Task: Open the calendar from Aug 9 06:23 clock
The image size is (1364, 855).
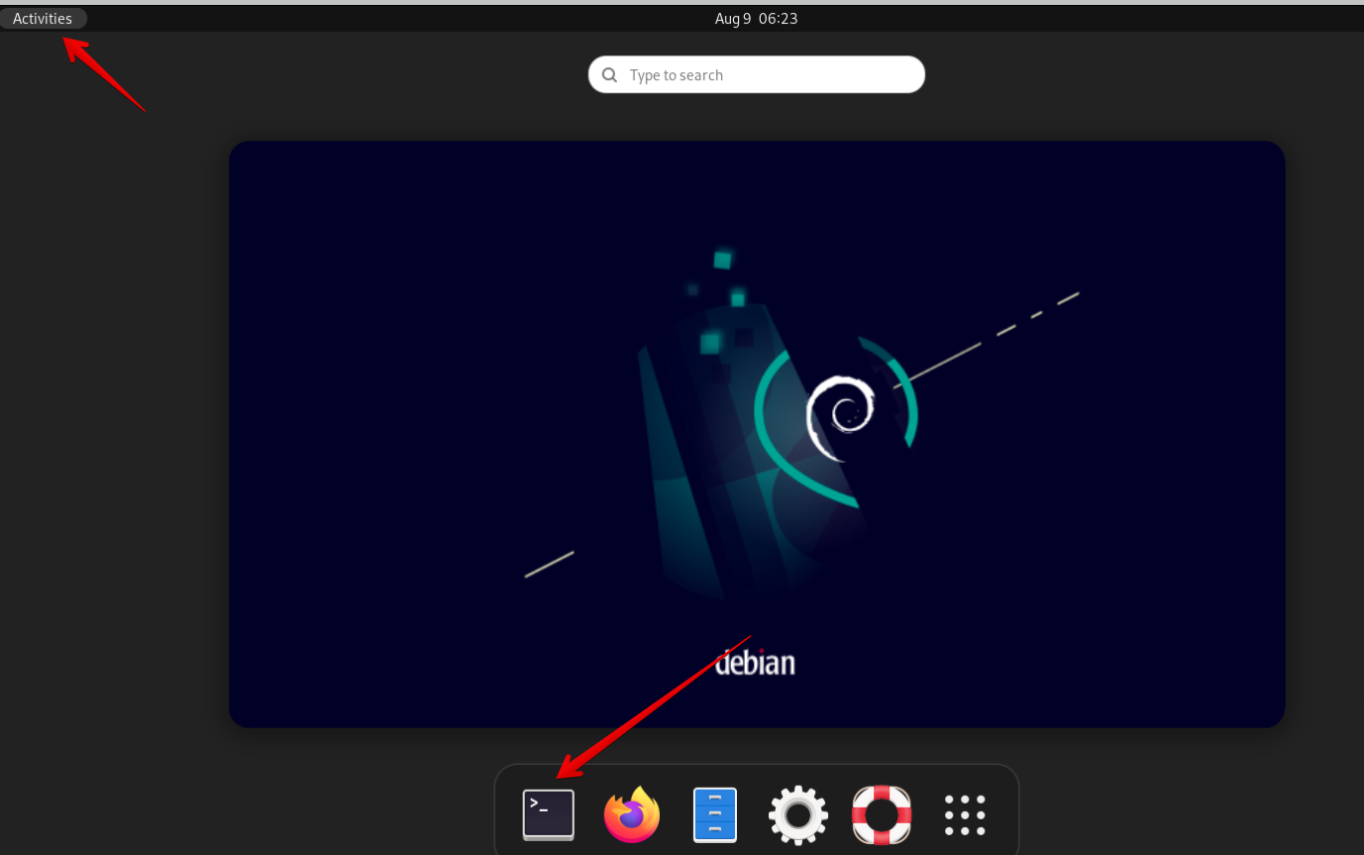Action: point(756,19)
